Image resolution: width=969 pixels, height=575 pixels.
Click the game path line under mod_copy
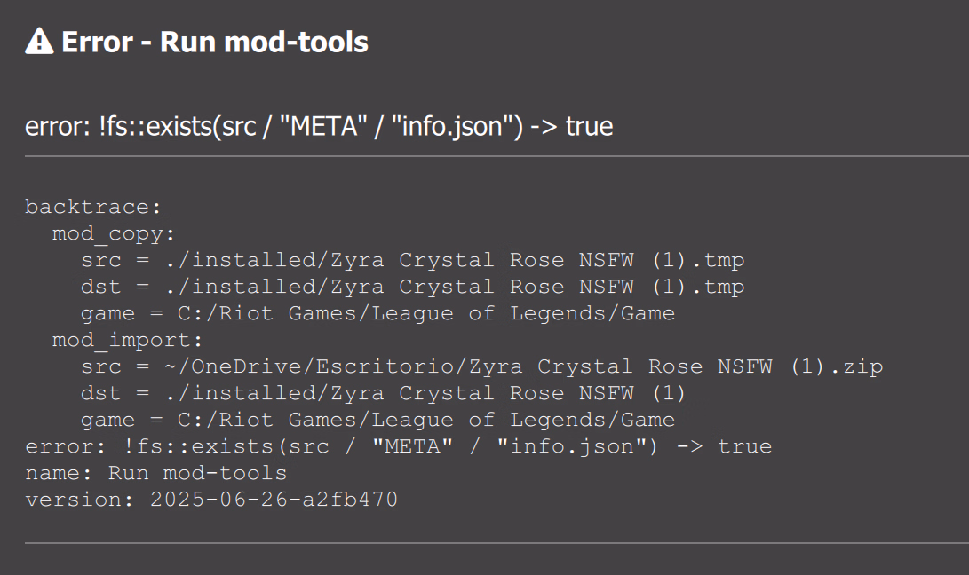click(377, 313)
